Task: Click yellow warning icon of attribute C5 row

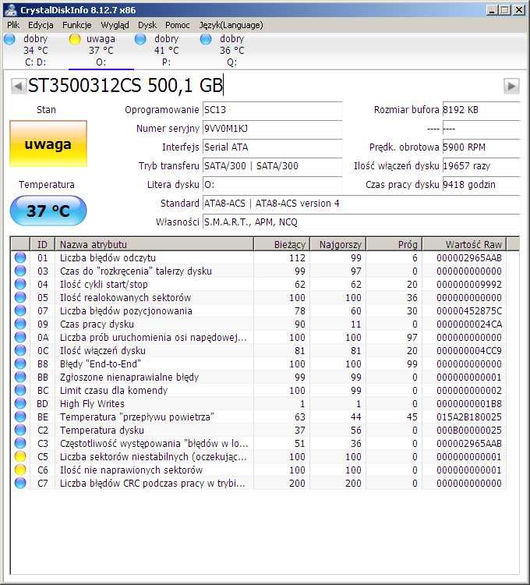Action: [x=20, y=456]
